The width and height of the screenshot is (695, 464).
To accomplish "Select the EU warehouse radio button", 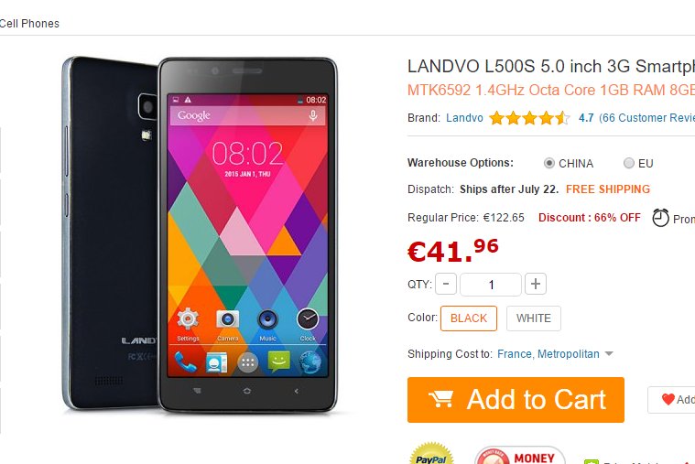I will (628, 163).
